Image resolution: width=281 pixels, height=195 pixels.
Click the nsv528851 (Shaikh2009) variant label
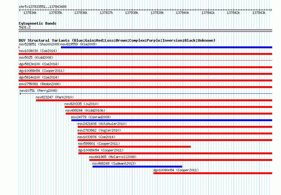tap(40, 44)
